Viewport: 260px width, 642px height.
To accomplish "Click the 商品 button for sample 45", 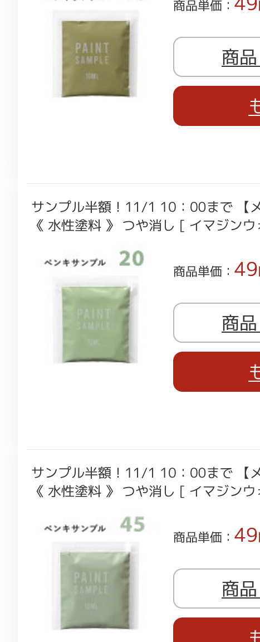I will (217, 588).
